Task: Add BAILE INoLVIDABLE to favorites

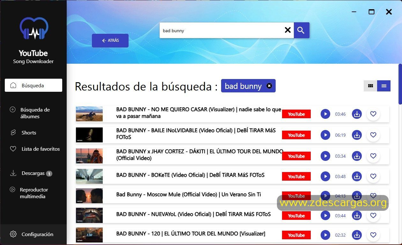Action: tap(373, 135)
